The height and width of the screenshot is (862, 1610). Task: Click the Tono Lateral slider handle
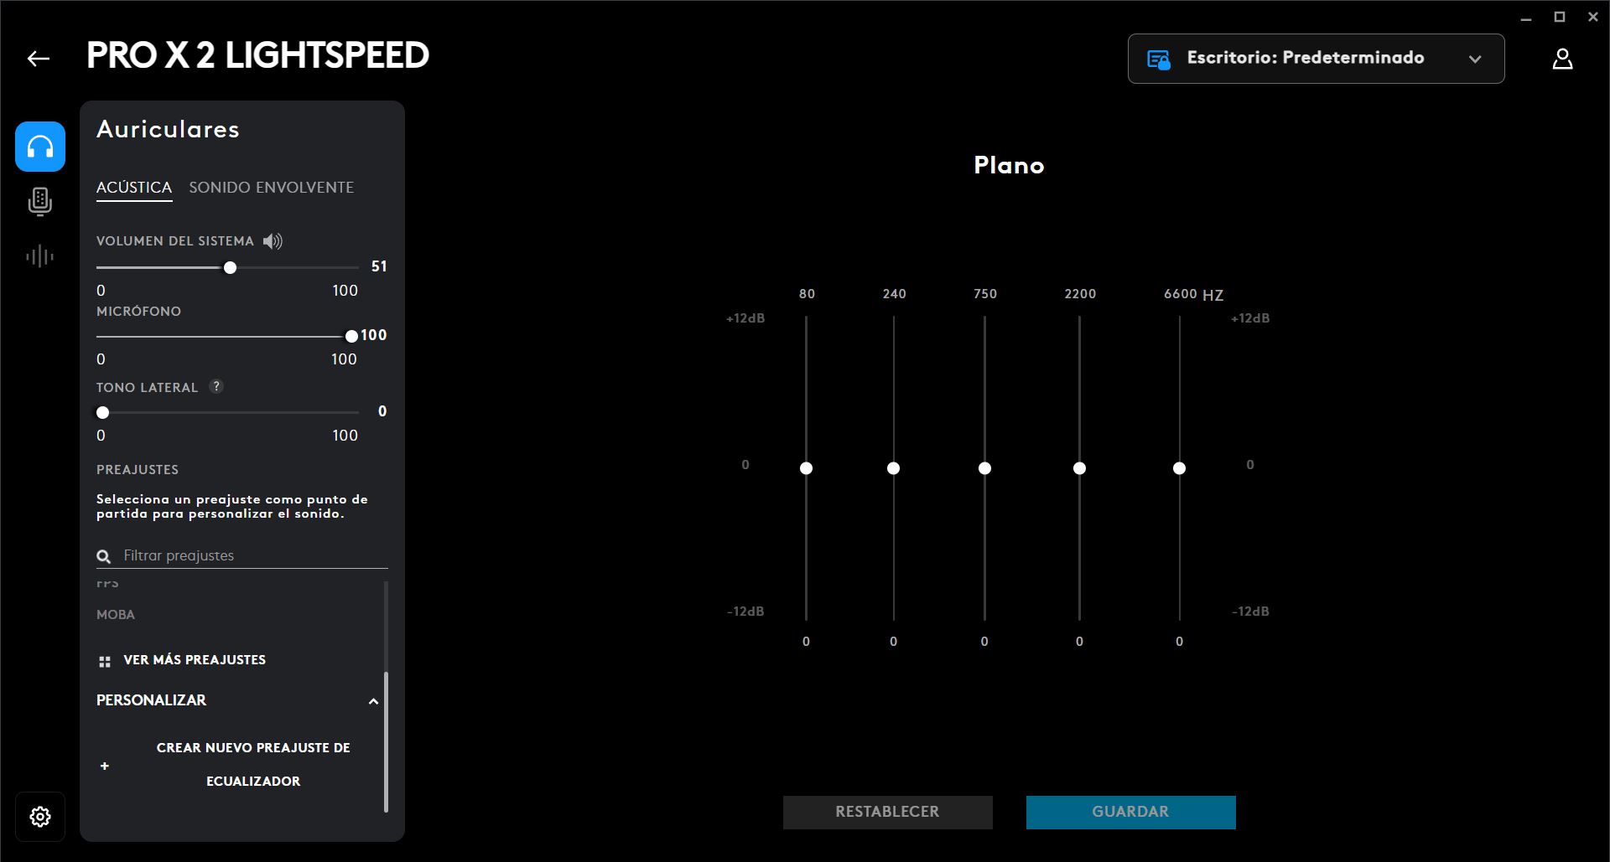click(103, 412)
